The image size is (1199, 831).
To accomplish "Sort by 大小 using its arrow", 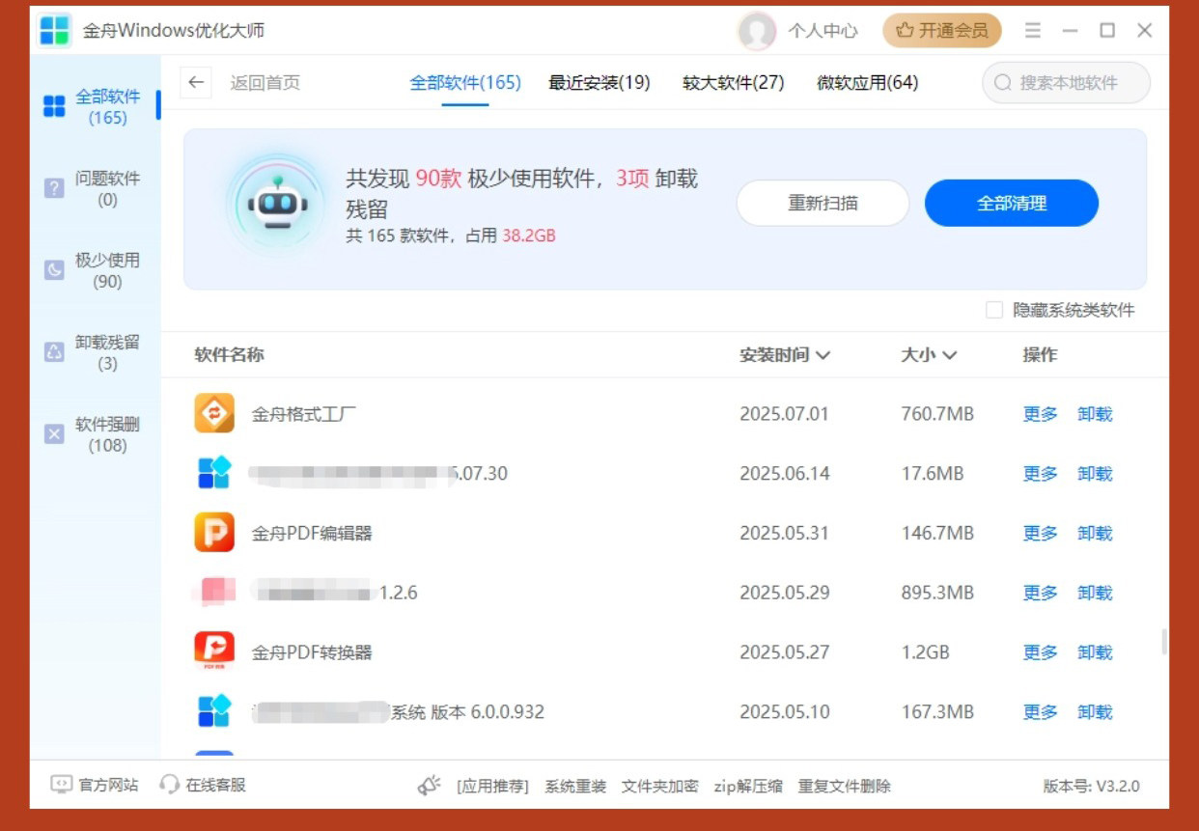I will coord(950,355).
